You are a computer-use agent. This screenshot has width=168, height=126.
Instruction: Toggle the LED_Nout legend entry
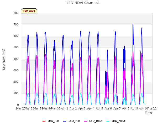click(x=116, y=121)
